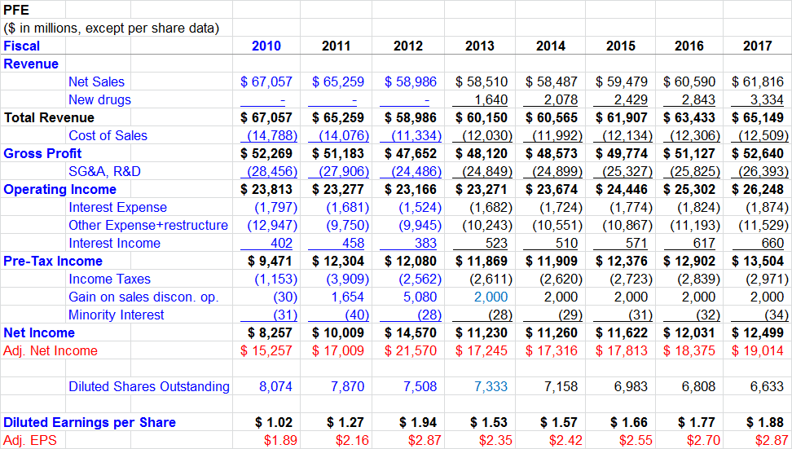The image size is (792, 449).
Task: Select the Gain on sales discon. op. label
Action: coord(143,297)
